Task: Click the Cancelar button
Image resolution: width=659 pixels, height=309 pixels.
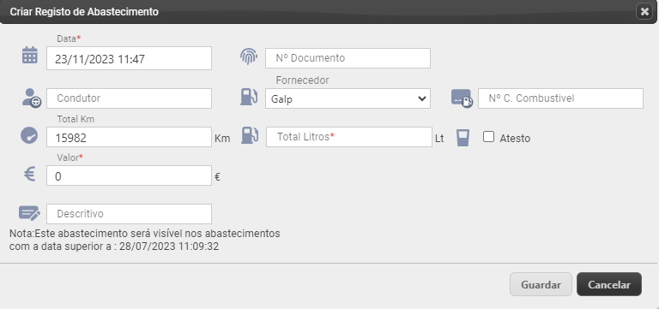Action: pyautogui.click(x=609, y=285)
